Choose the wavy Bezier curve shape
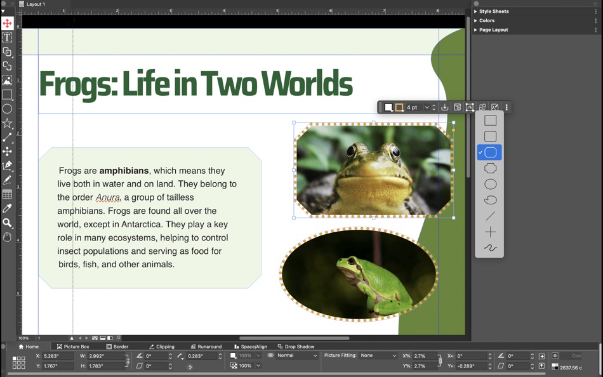603x377 pixels. pos(490,248)
